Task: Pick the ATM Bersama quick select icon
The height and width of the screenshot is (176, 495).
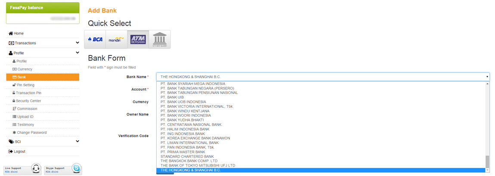Action: coord(138,39)
